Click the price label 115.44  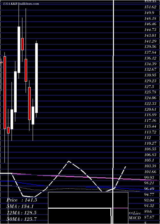click(150, 126)
